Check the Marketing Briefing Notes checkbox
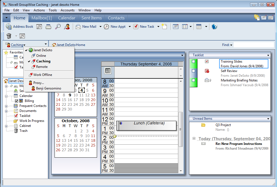 pos(194,80)
